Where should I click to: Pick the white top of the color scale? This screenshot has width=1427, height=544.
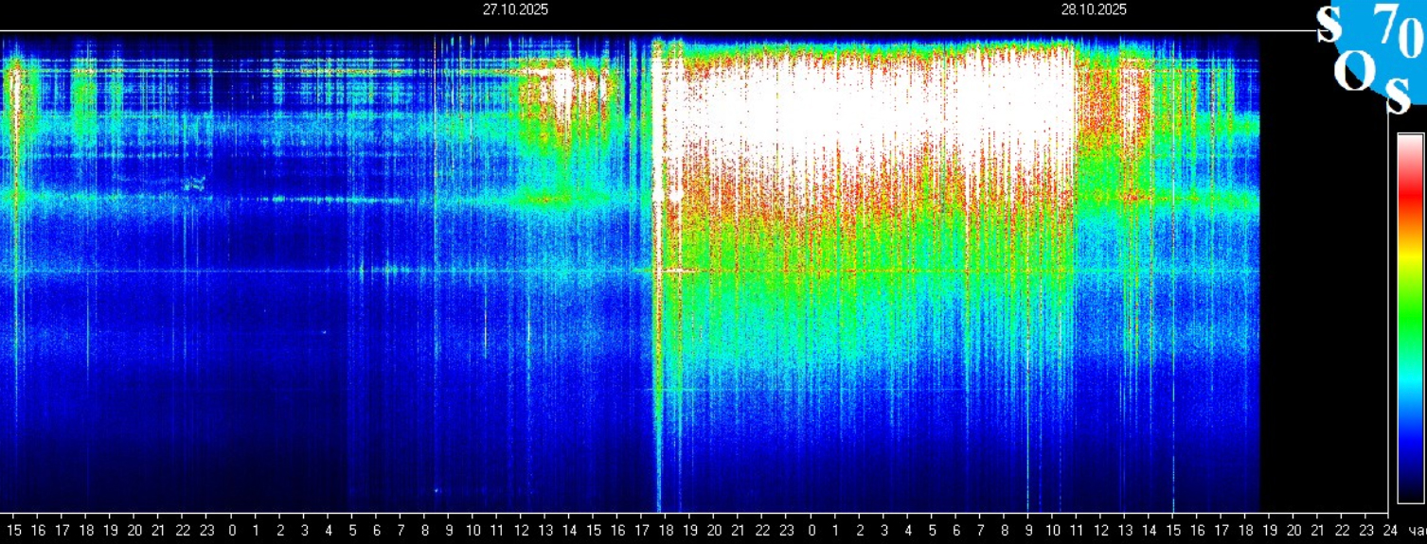[1410, 144]
